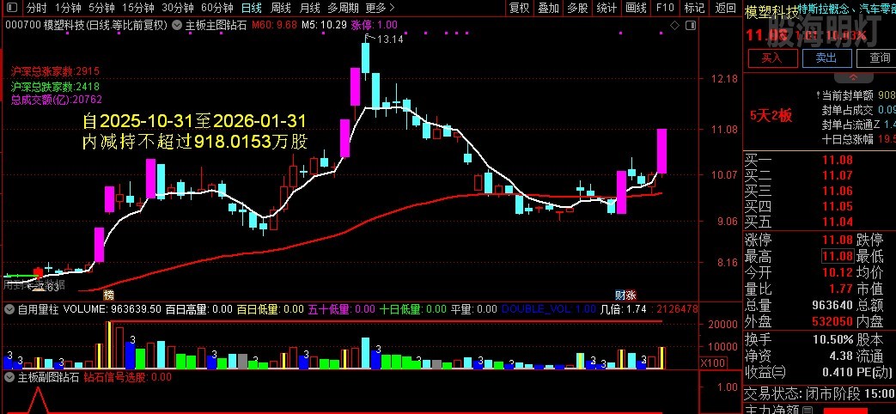Click the 榜 marker on the chart
The image size is (896, 414).
pos(108,295)
